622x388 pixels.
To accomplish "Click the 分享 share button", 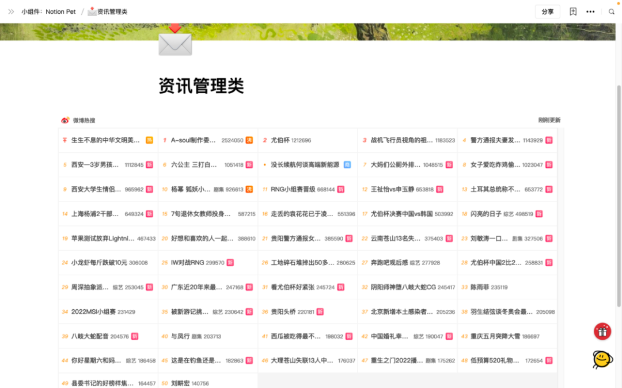I will click(x=548, y=12).
